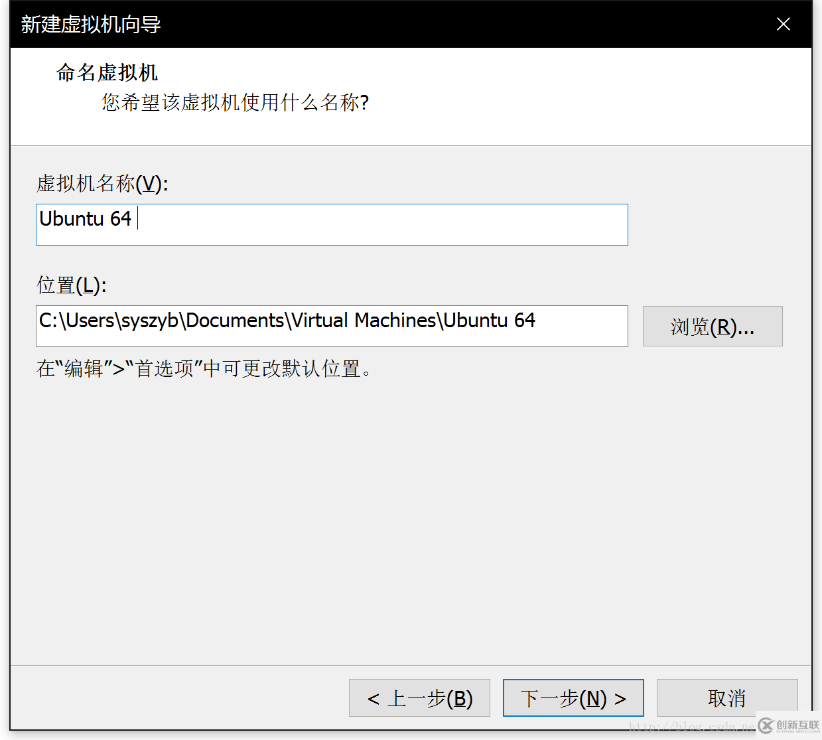Click the end of the location path
The image size is (822, 740).
[x=534, y=320]
